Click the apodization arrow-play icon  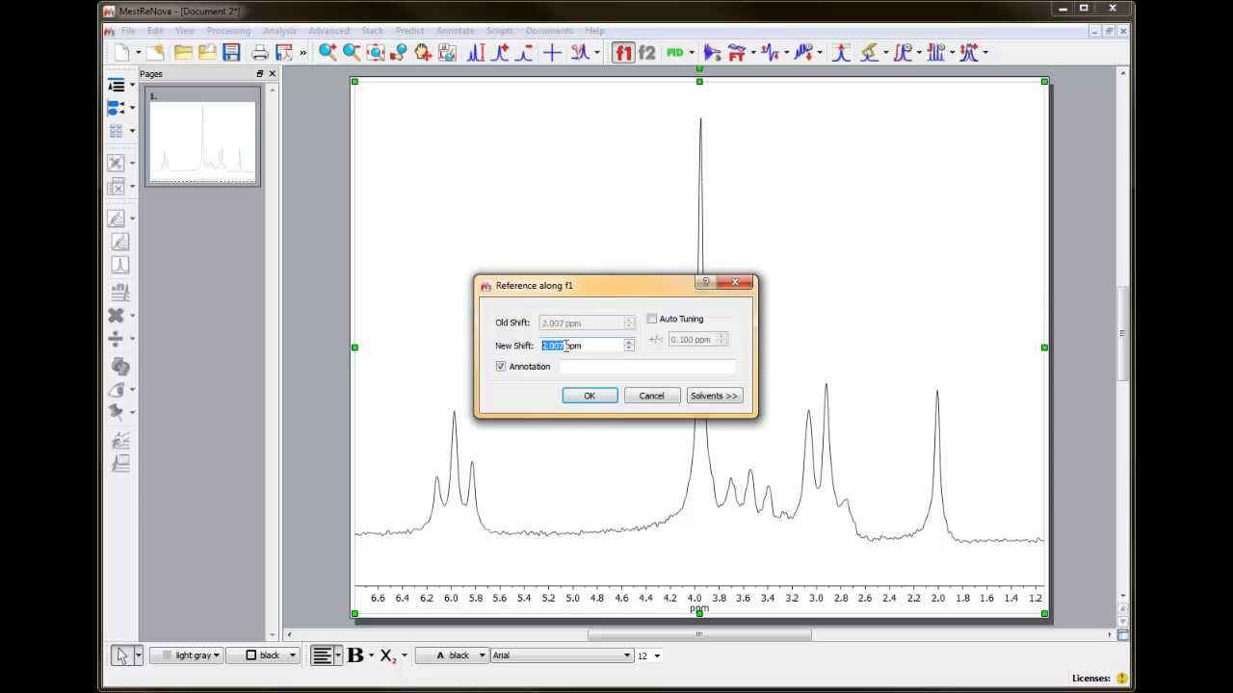click(x=713, y=53)
